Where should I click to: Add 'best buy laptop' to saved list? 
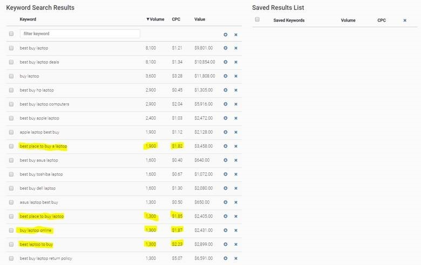(x=226, y=48)
